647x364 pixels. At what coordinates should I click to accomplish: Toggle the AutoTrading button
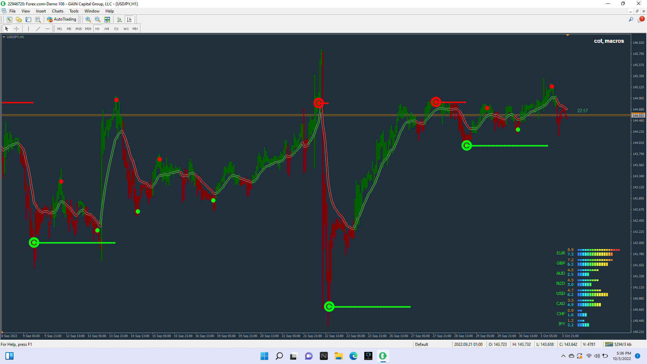(x=62, y=20)
